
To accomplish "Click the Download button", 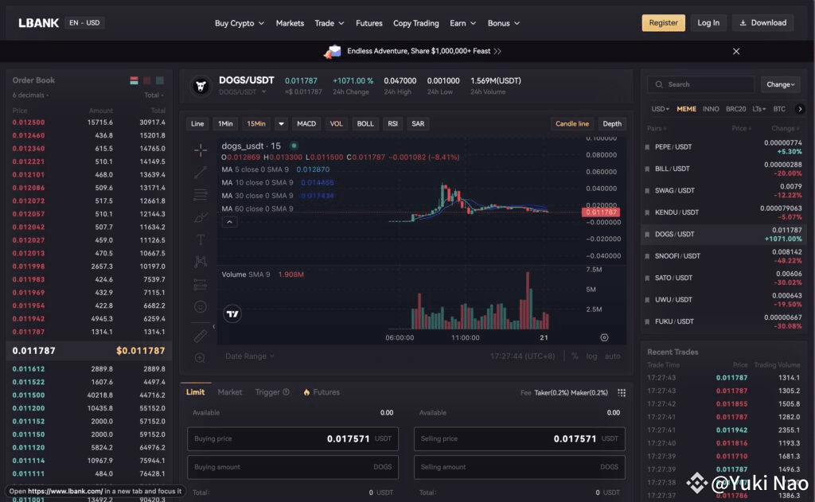I will [x=763, y=23].
